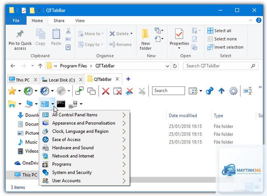Viewport: 267px width, 196px height.
Task: Close the QTTabBar tab
Action: (x=117, y=79)
